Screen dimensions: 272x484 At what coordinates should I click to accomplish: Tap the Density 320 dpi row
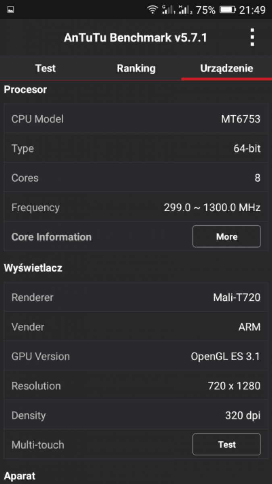pos(136,415)
